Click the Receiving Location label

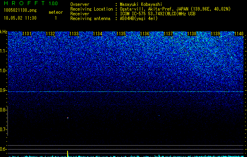(91, 9)
